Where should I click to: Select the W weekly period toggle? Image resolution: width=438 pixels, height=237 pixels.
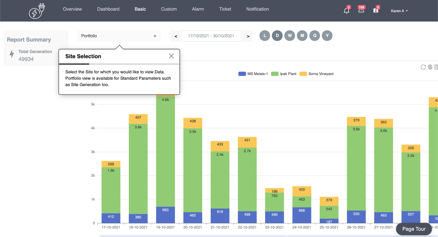click(290, 36)
